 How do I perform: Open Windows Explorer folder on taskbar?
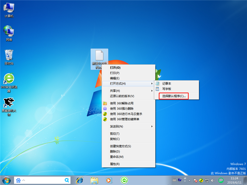94,180
